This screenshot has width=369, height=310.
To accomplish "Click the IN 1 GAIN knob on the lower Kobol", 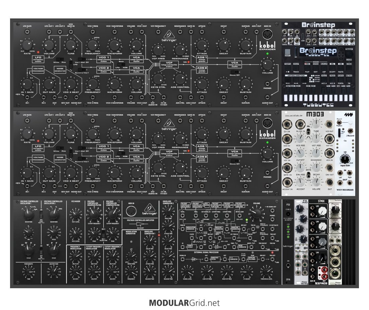I will pyautogui.click(x=27, y=173).
